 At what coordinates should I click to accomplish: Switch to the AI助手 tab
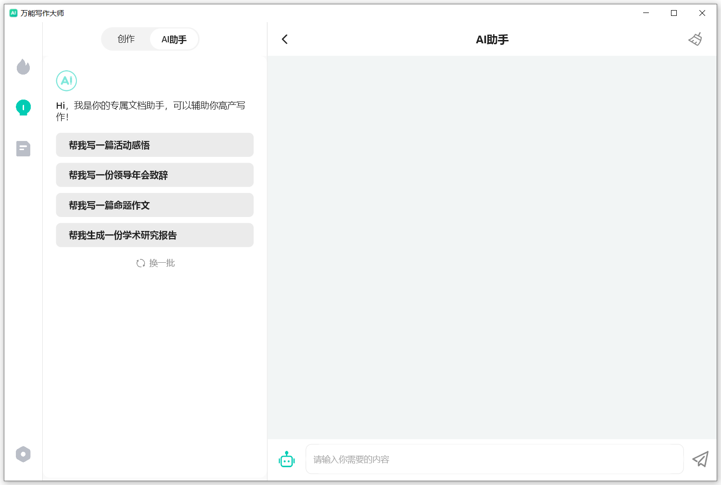(174, 39)
